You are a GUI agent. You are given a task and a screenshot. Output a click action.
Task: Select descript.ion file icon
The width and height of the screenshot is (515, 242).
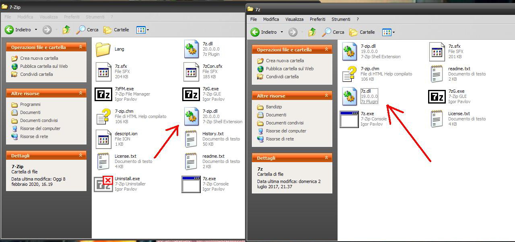point(103,139)
